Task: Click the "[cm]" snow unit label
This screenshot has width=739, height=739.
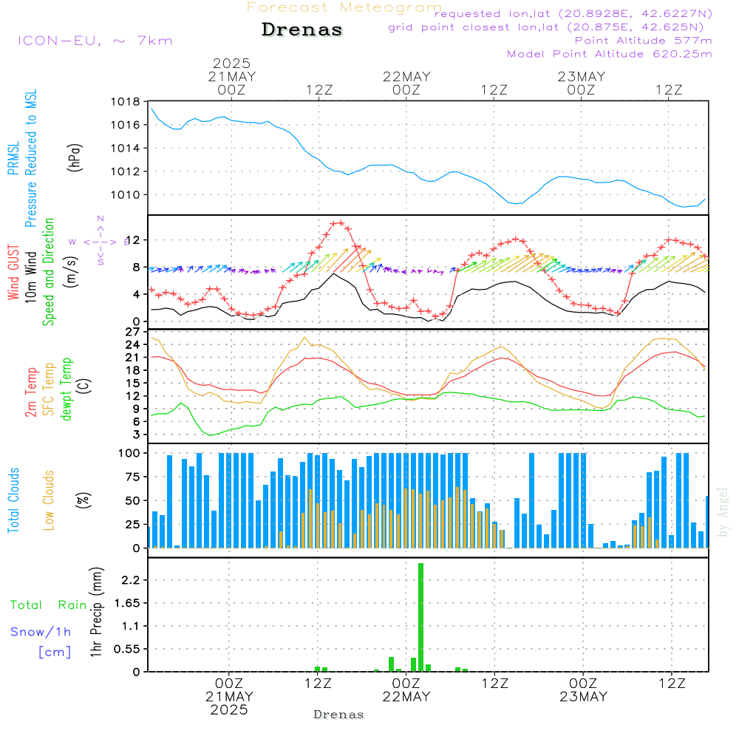Action: point(55,652)
